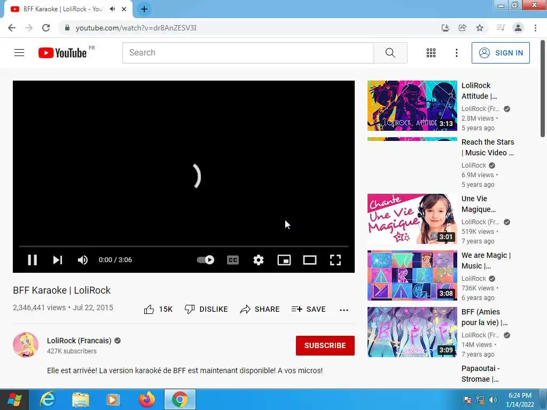The image size is (547, 410).
Task: Click the SIGN IN button
Action: click(501, 53)
